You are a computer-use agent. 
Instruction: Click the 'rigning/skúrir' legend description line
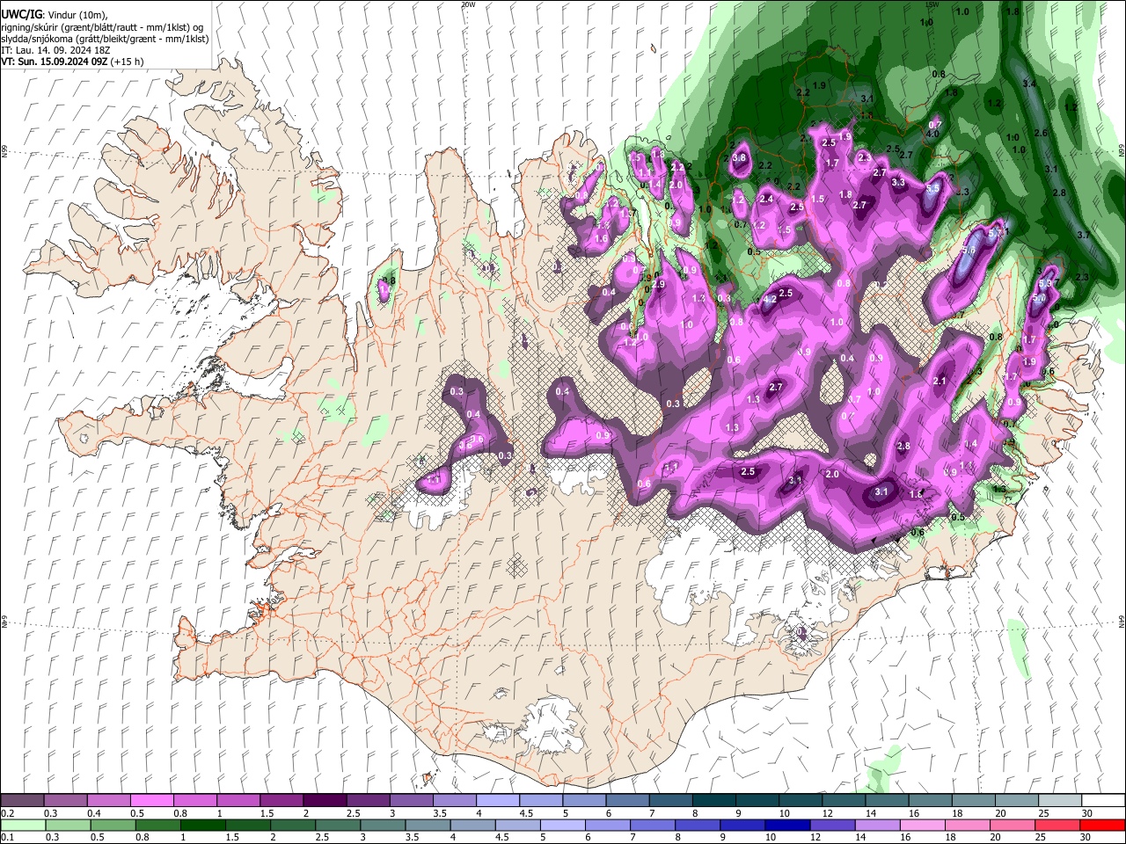point(103,26)
